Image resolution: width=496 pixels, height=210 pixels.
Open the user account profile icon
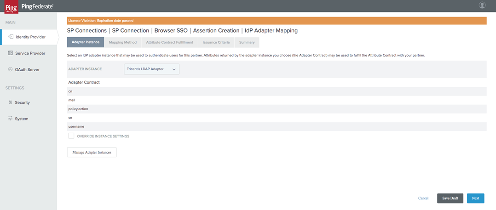482,6
